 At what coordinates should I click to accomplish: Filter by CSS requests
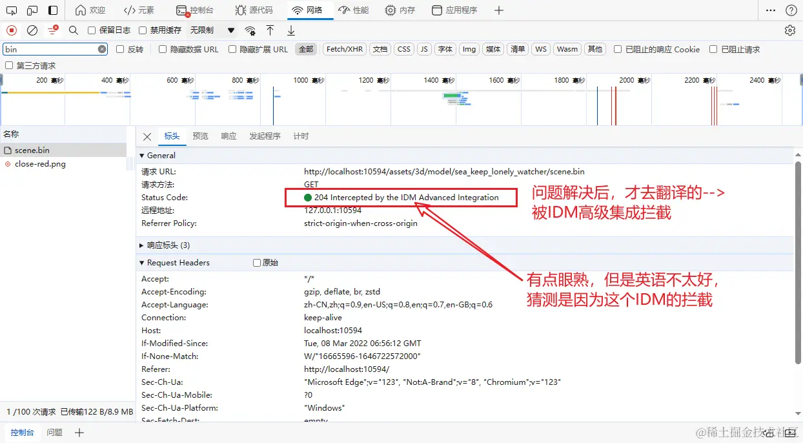click(x=404, y=49)
